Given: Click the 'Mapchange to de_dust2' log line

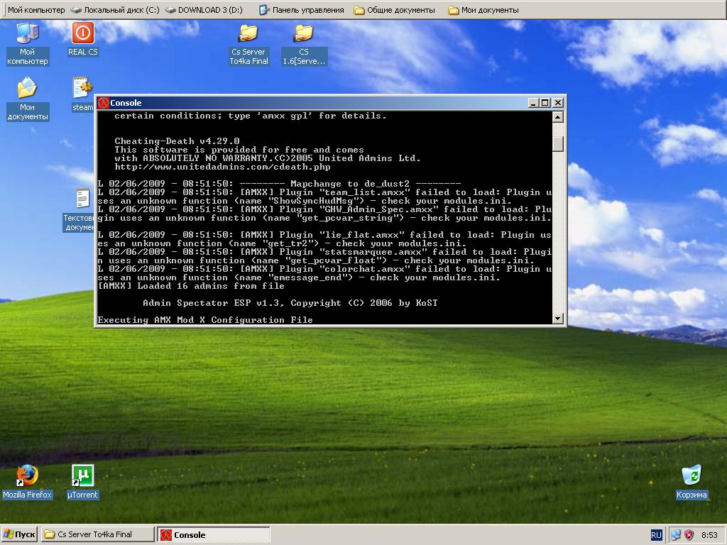Looking at the screenshot, I should (x=280, y=184).
